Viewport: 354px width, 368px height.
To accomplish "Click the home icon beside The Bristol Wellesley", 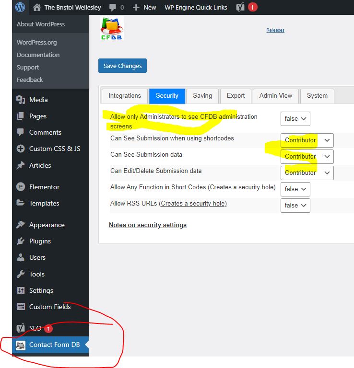I will pos(36,7).
